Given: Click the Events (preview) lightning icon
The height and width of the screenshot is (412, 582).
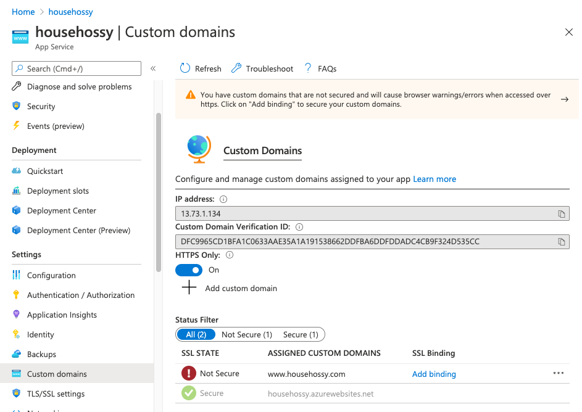Looking at the screenshot, I should click(16, 126).
